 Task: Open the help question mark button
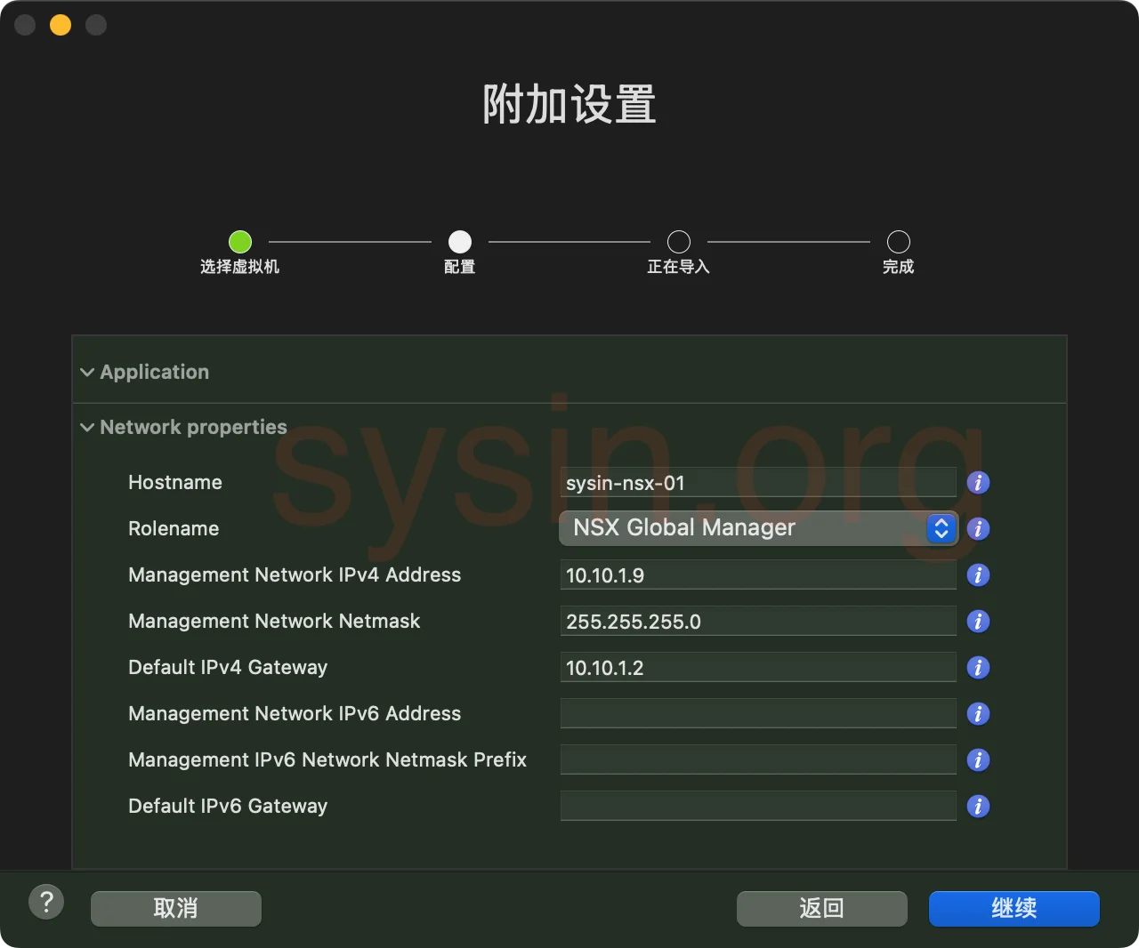tap(46, 903)
